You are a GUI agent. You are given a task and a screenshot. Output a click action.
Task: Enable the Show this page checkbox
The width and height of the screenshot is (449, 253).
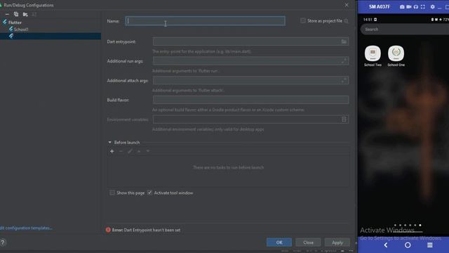pyautogui.click(x=112, y=193)
